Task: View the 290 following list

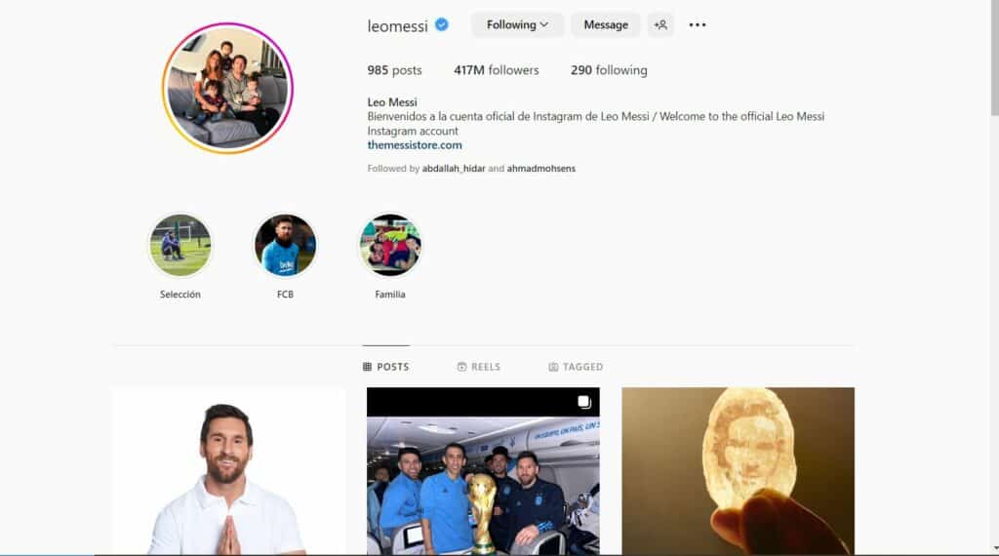Action: (x=609, y=70)
